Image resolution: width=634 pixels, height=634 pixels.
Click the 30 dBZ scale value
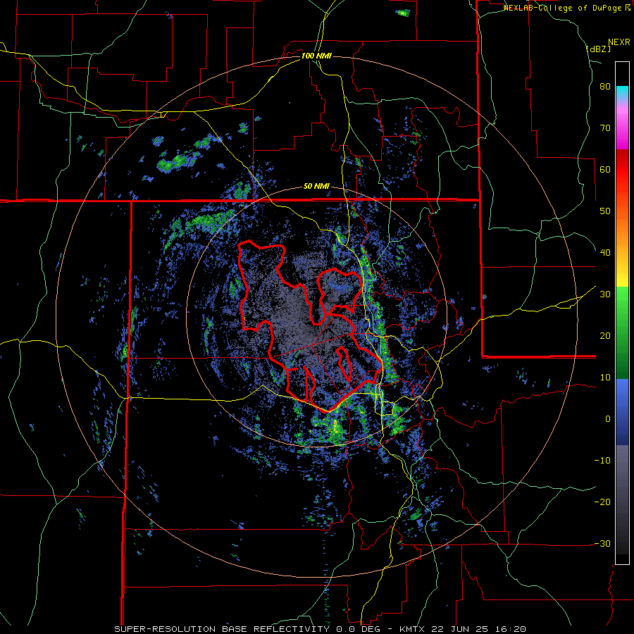(605, 294)
